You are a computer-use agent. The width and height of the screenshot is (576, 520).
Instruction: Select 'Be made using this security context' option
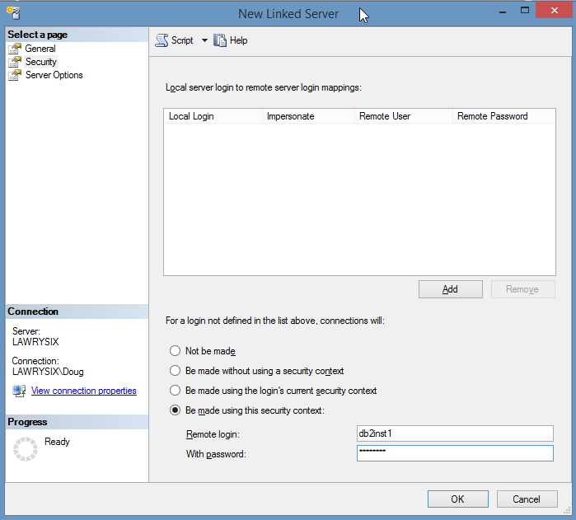tap(175, 410)
